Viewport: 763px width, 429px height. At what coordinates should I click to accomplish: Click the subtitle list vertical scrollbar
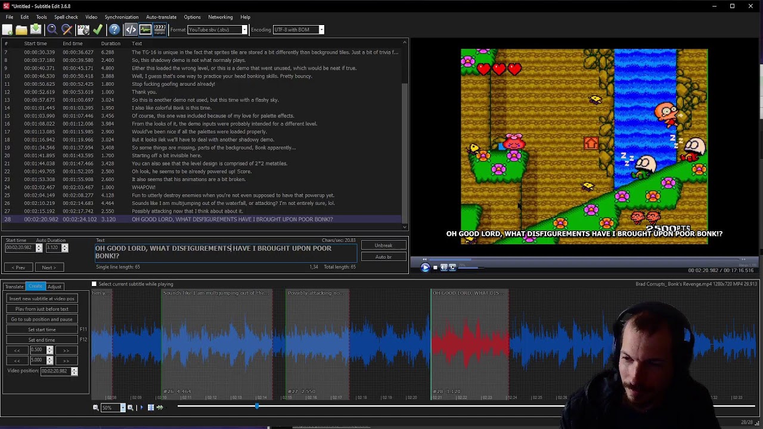click(x=405, y=135)
